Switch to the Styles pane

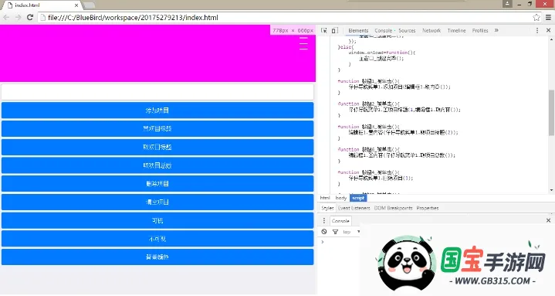coord(327,208)
